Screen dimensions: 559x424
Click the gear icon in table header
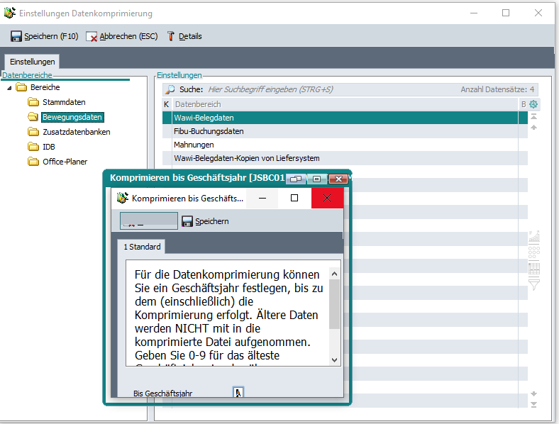[533, 104]
